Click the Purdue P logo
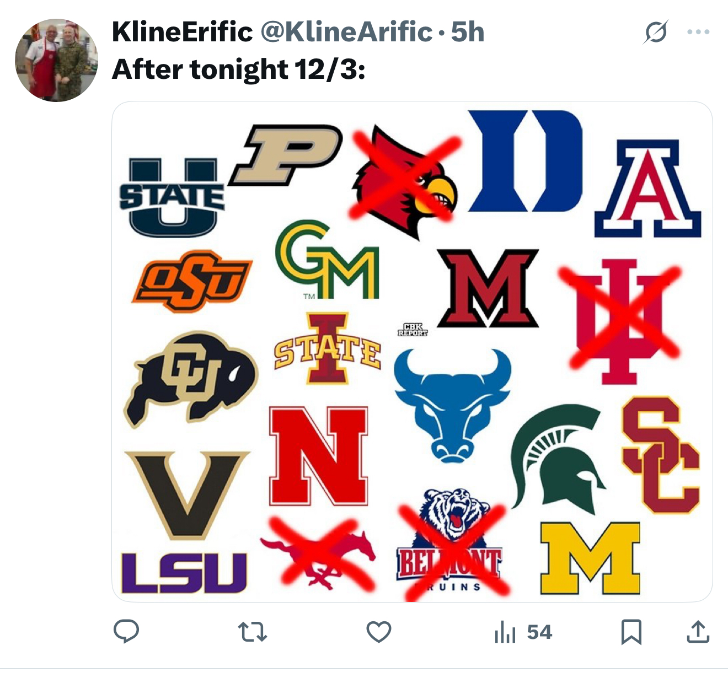This screenshot has width=728, height=683. tap(286, 154)
